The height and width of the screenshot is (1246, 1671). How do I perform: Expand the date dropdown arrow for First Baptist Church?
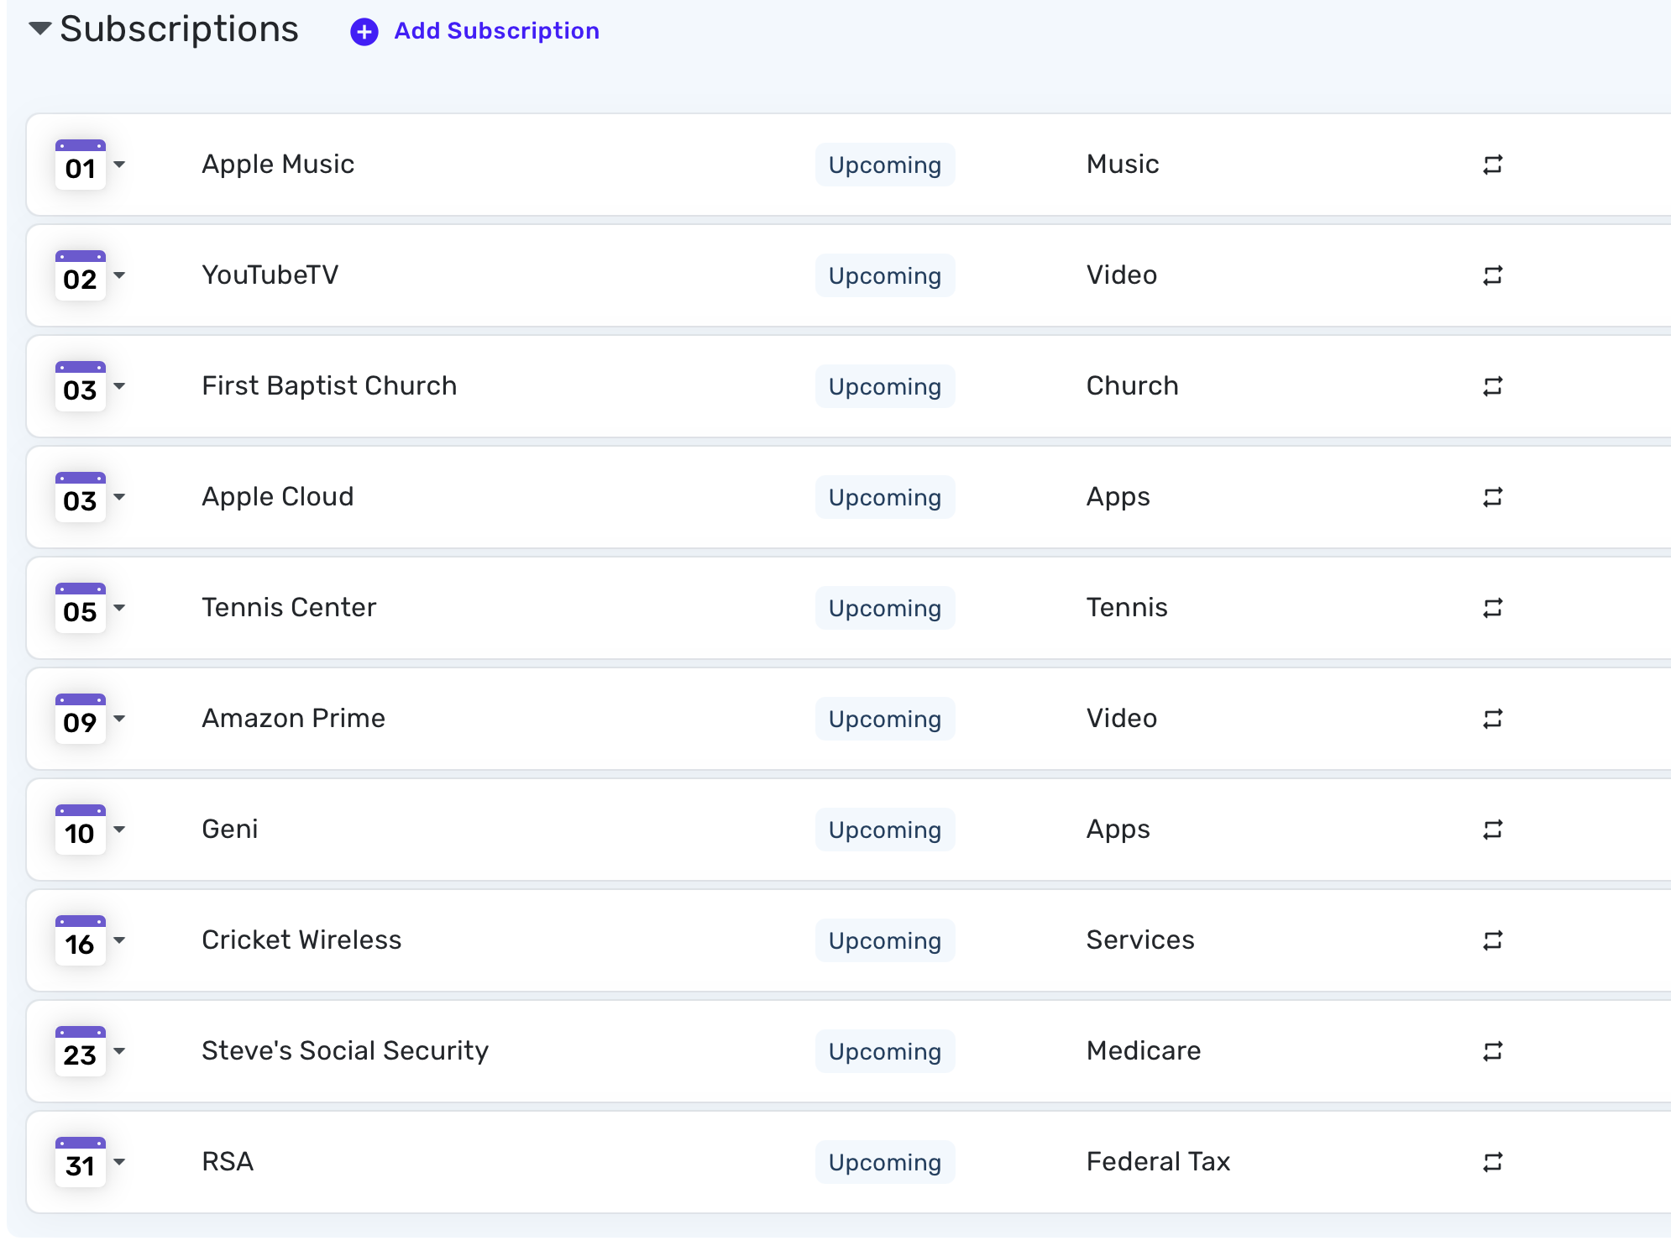[x=119, y=386]
